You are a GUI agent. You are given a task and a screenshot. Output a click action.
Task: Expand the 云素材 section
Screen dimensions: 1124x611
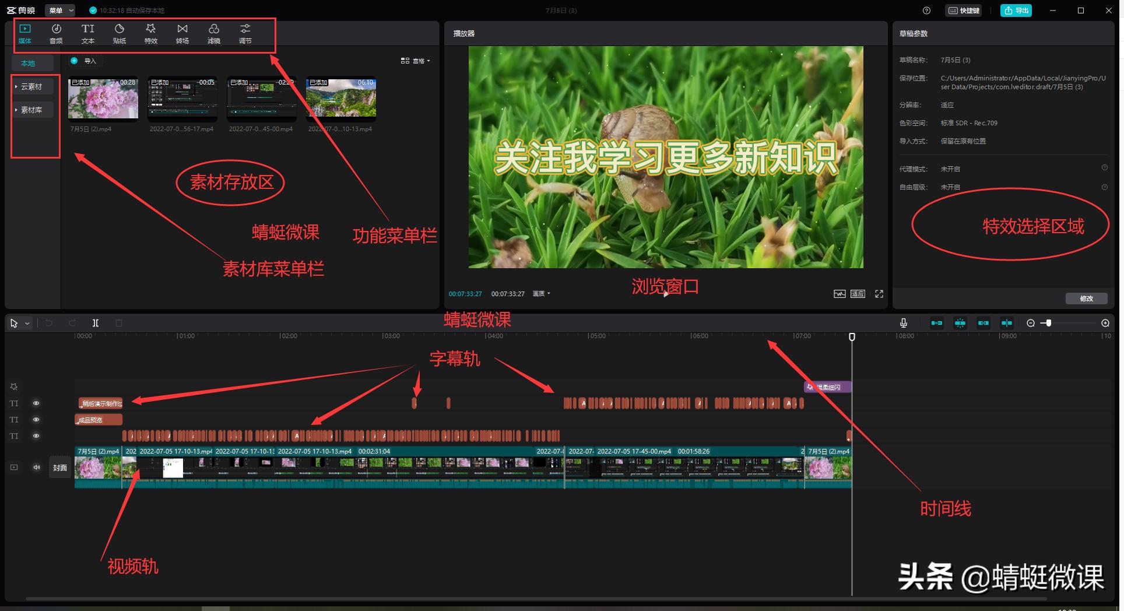(32, 86)
